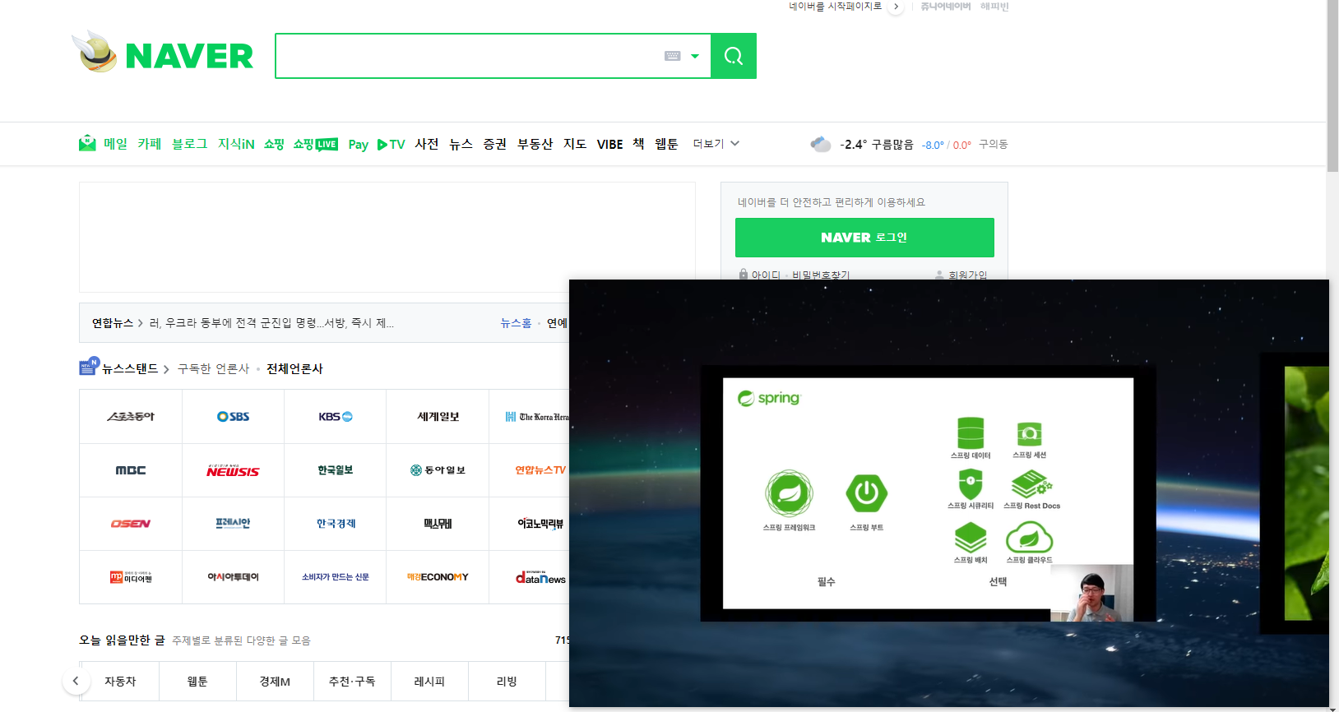The height and width of the screenshot is (712, 1339).
Task: Open the 카페 menu item
Action: click(150, 144)
